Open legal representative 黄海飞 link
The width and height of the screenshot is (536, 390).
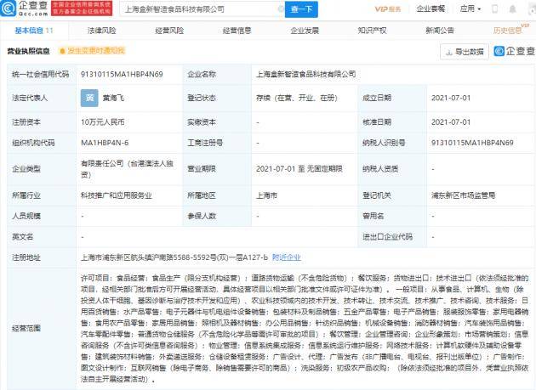(113, 98)
